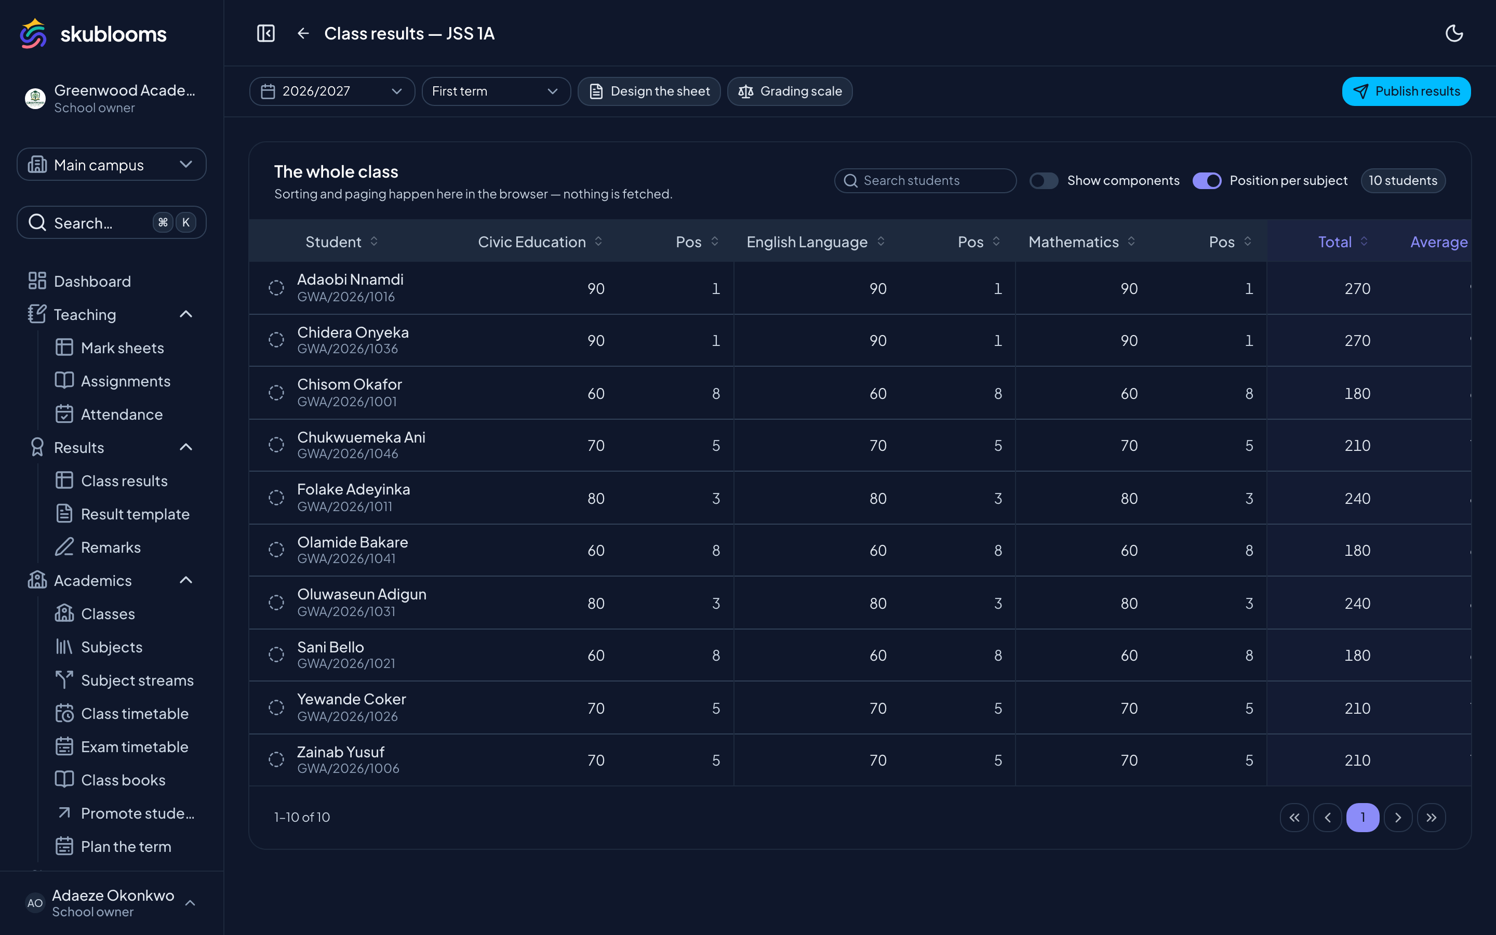The height and width of the screenshot is (935, 1496).
Task: Click the AO user avatar
Action: [35, 903]
